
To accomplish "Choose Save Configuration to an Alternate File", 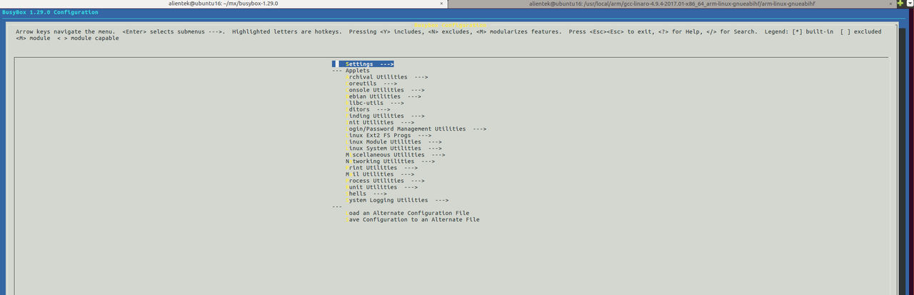I will (x=413, y=219).
